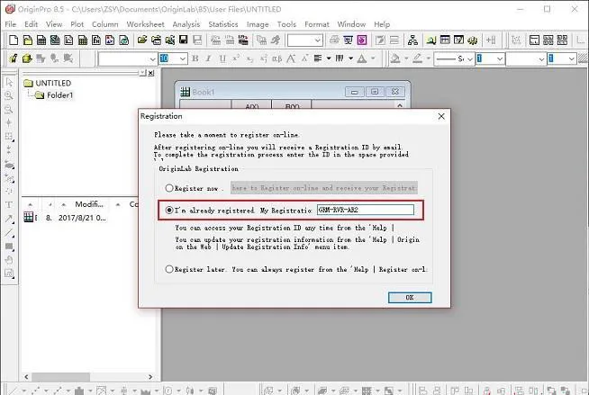Screen dimensions: 589x395
Task: Click the Underline formatting button
Action: click(222, 58)
